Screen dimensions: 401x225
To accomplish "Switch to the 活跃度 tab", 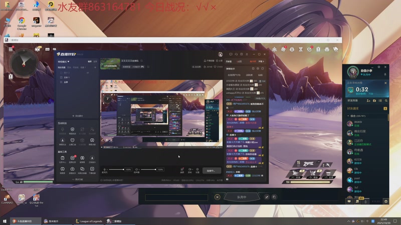I will point(249,75).
